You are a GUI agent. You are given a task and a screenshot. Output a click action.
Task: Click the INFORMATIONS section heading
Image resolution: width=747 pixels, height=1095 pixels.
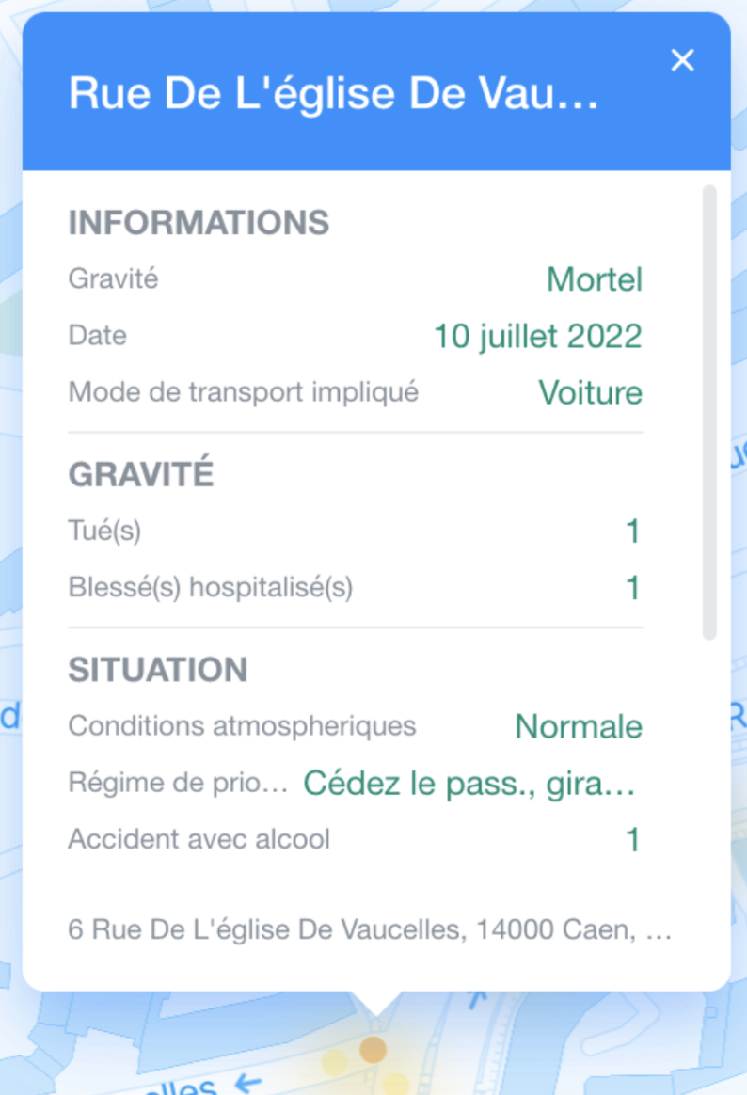pyautogui.click(x=199, y=223)
